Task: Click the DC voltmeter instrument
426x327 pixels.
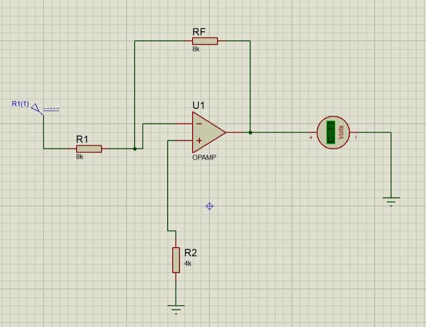Action: [x=333, y=132]
